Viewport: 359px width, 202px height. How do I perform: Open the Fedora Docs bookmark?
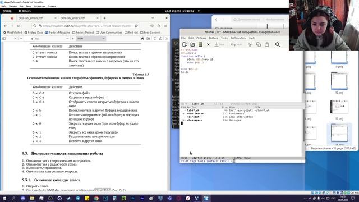click(x=34, y=33)
